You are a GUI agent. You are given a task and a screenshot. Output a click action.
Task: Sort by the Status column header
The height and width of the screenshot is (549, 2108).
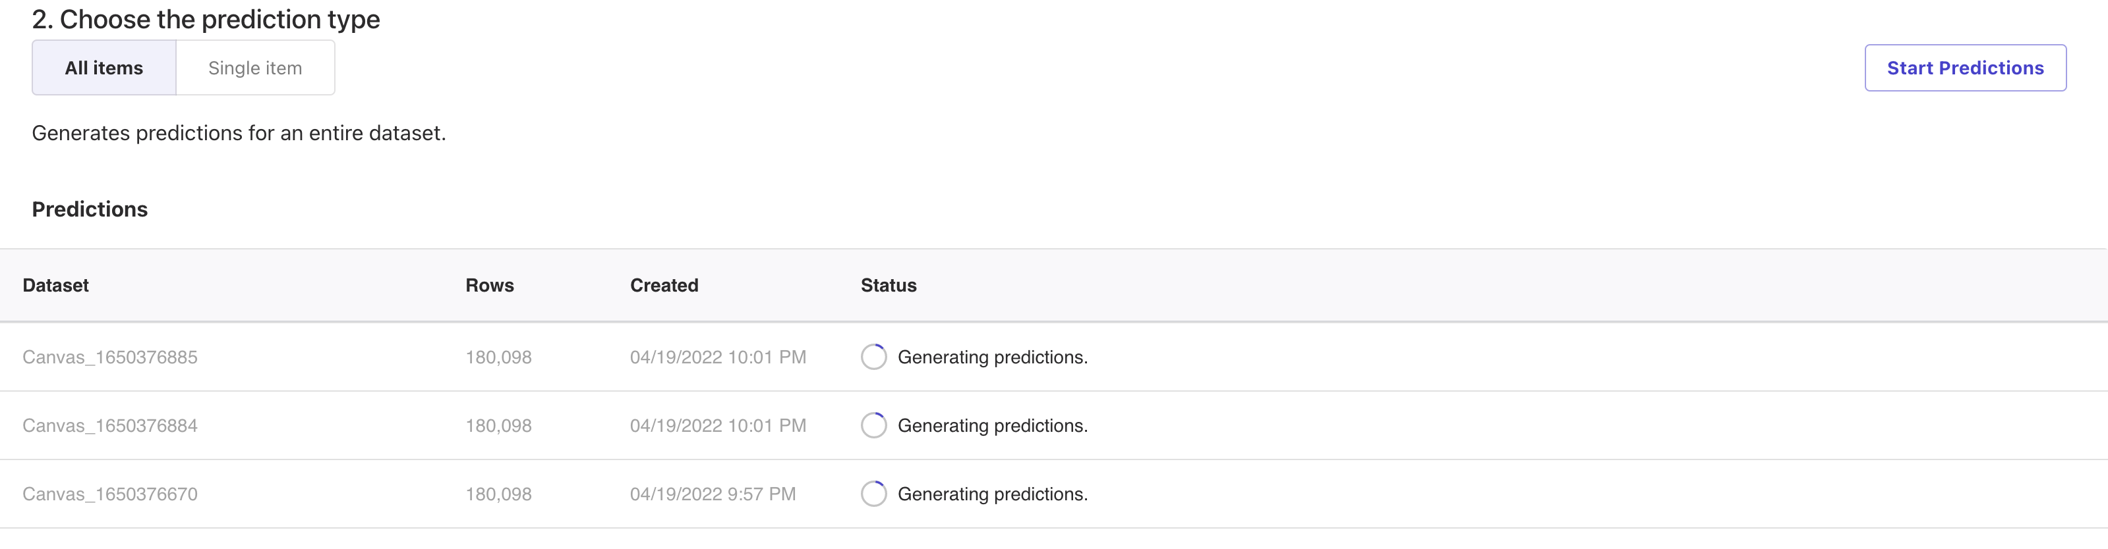point(888,285)
